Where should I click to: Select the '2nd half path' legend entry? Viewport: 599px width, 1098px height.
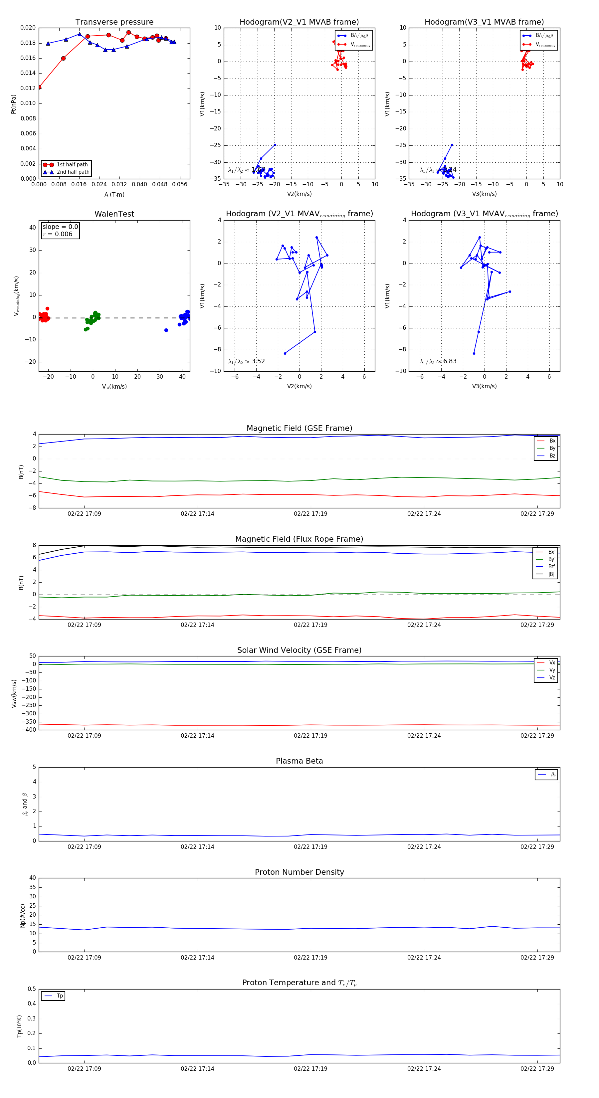(66, 172)
